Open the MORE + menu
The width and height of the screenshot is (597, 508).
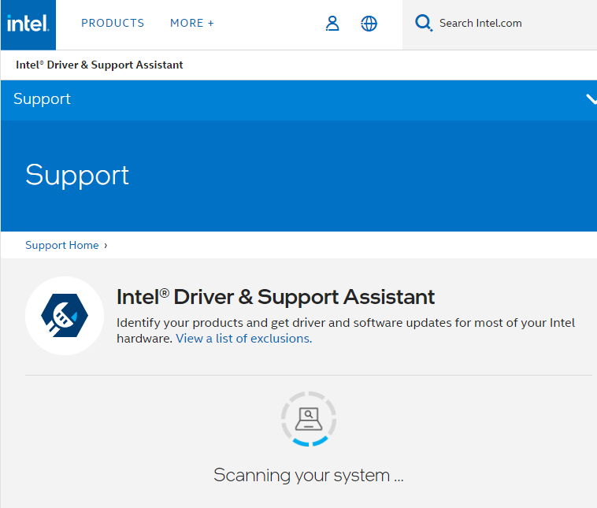pos(192,23)
